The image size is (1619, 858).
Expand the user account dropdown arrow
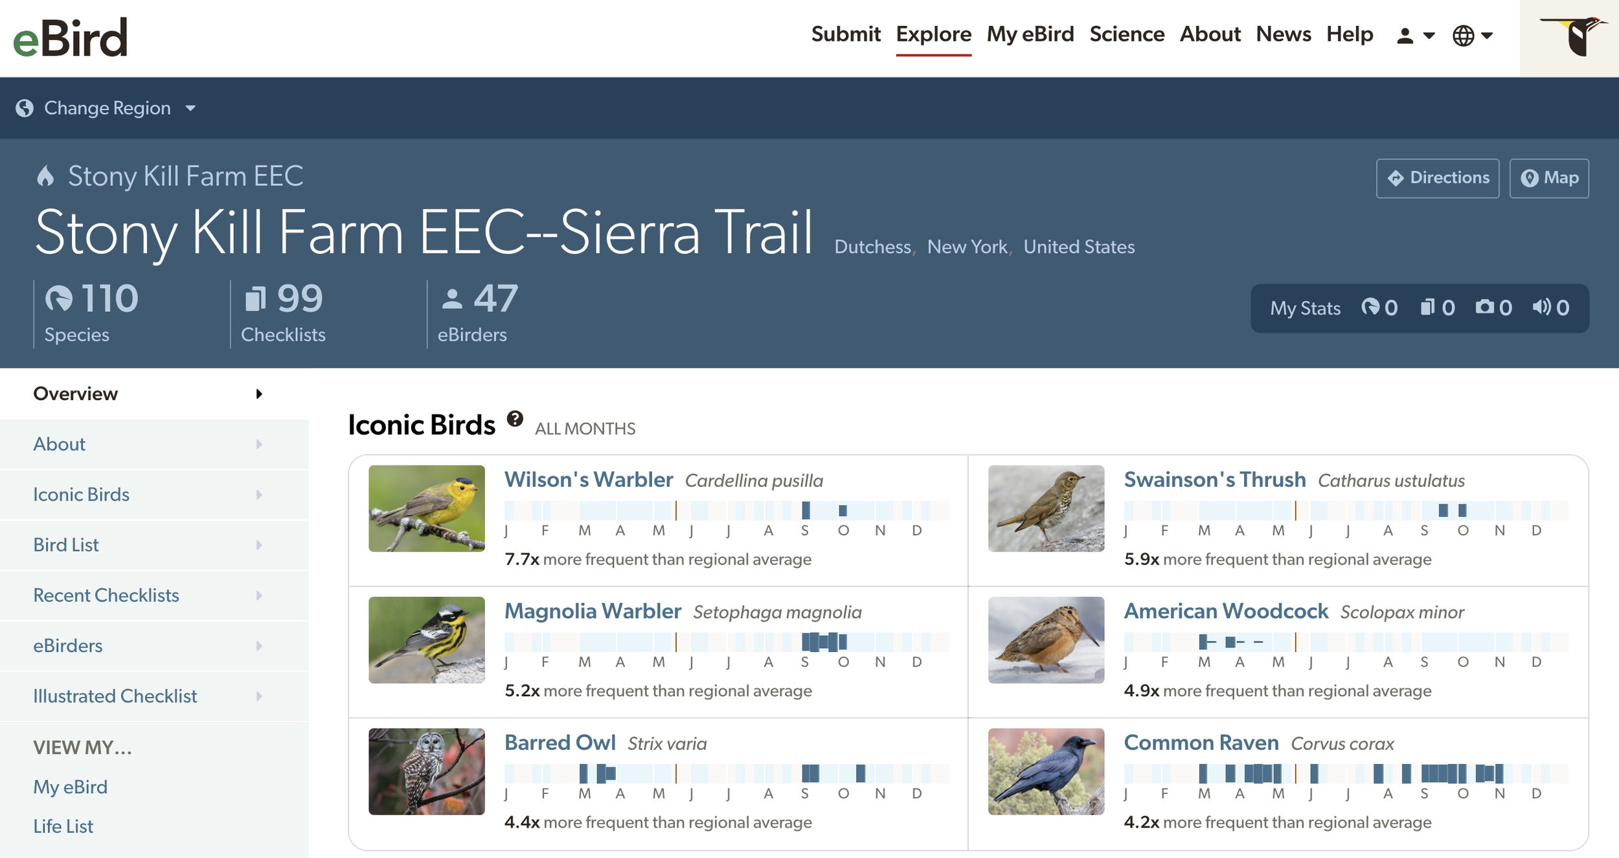point(1429,36)
